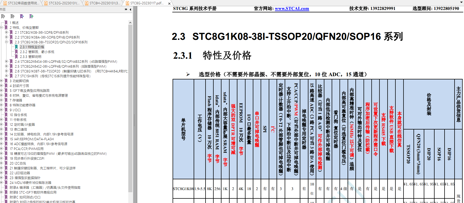Click the 价格及封装 table header cell
Screen dimensions: 464x203
[429, 104]
